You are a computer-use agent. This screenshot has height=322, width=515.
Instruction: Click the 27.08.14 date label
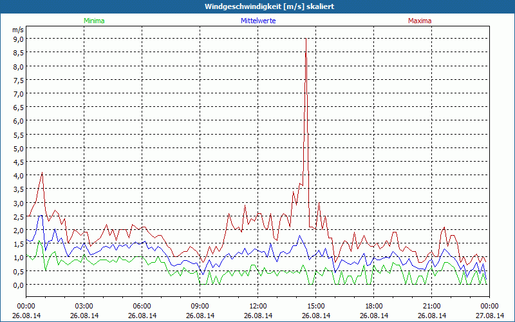[x=490, y=316]
